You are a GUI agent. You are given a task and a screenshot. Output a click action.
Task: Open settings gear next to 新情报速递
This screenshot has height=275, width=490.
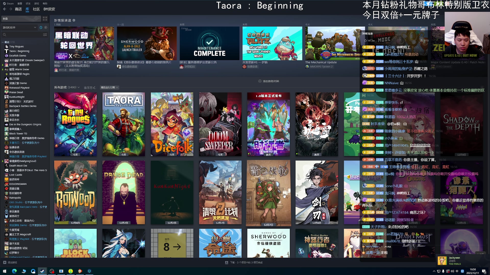tap(74, 20)
